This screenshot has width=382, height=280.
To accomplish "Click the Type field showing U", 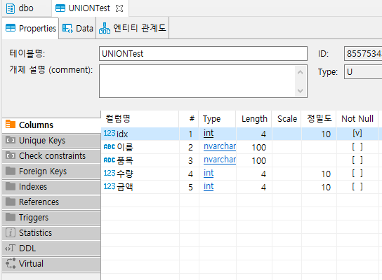I will [x=363, y=72].
